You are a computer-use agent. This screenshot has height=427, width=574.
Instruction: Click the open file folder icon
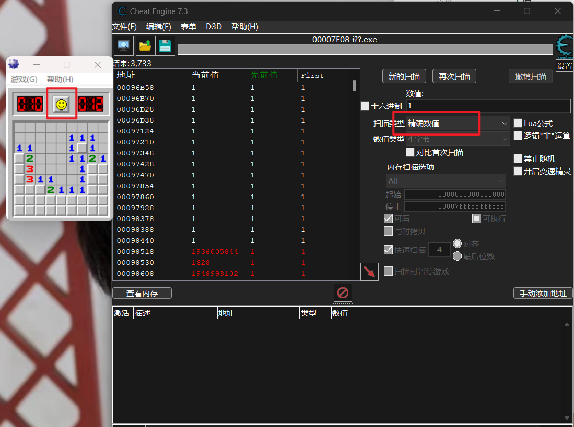pyautogui.click(x=145, y=46)
